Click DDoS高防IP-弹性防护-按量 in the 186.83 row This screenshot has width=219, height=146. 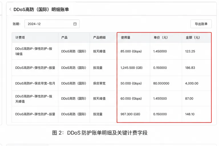coord(35,68)
